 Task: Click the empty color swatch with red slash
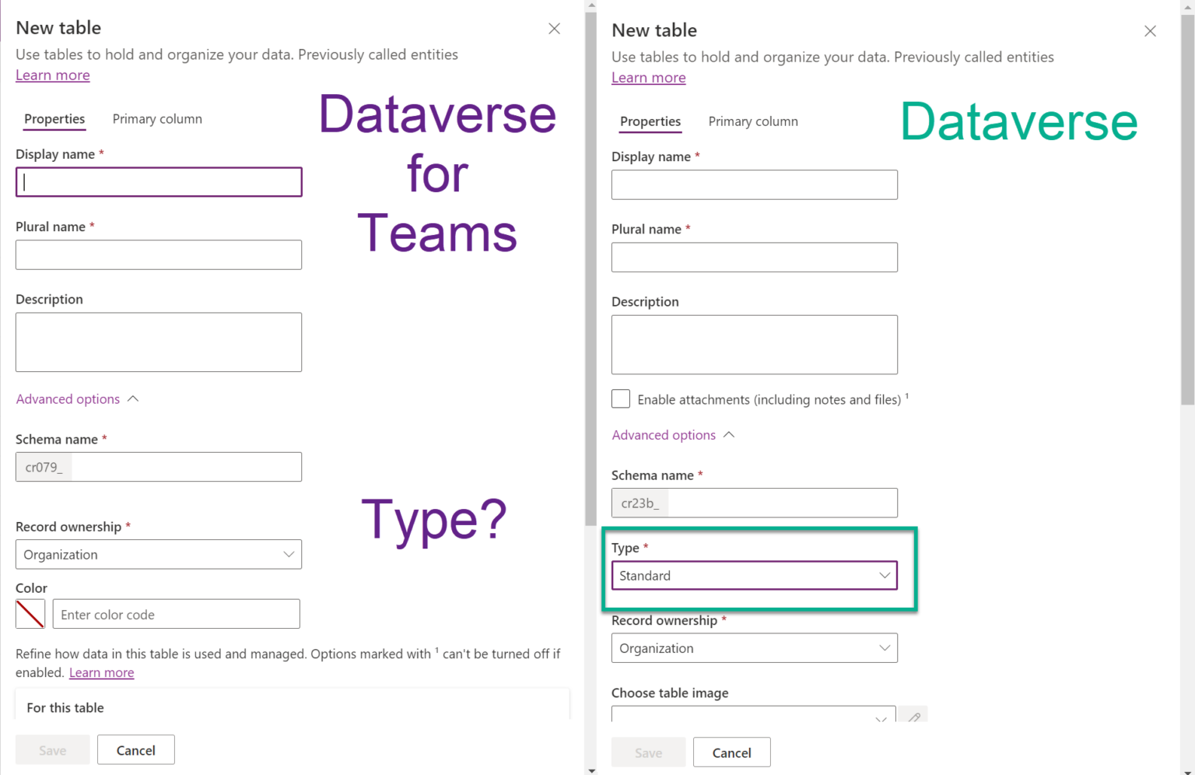click(x=30, y=614)
